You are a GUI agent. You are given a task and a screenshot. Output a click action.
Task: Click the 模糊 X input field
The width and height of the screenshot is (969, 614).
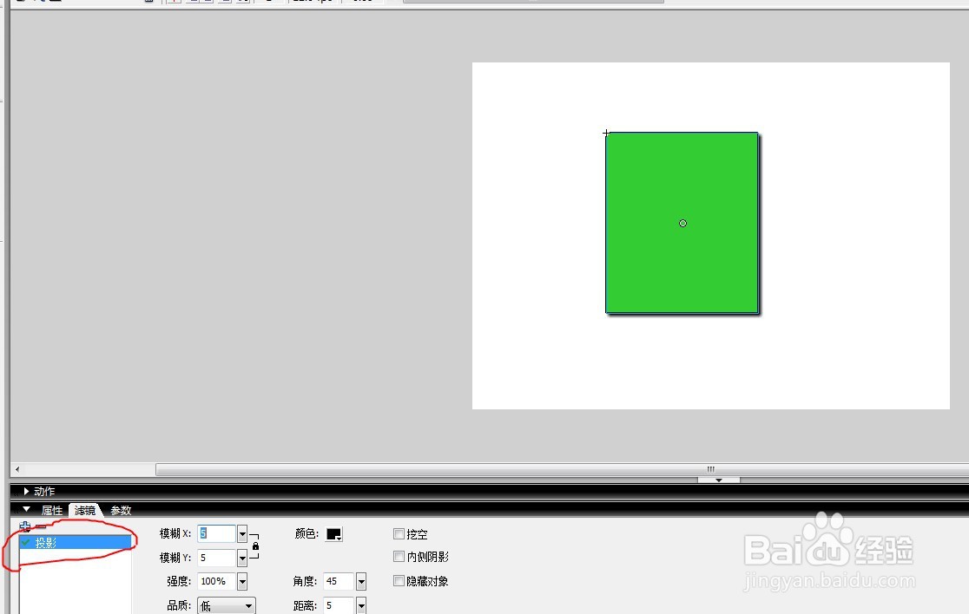coord(216,533)
